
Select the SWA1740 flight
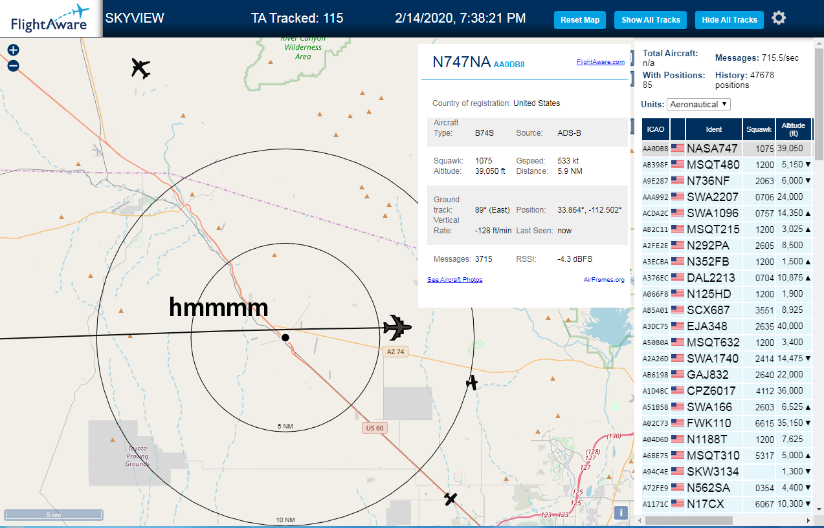pyautogui.click(x=726, y=359)
